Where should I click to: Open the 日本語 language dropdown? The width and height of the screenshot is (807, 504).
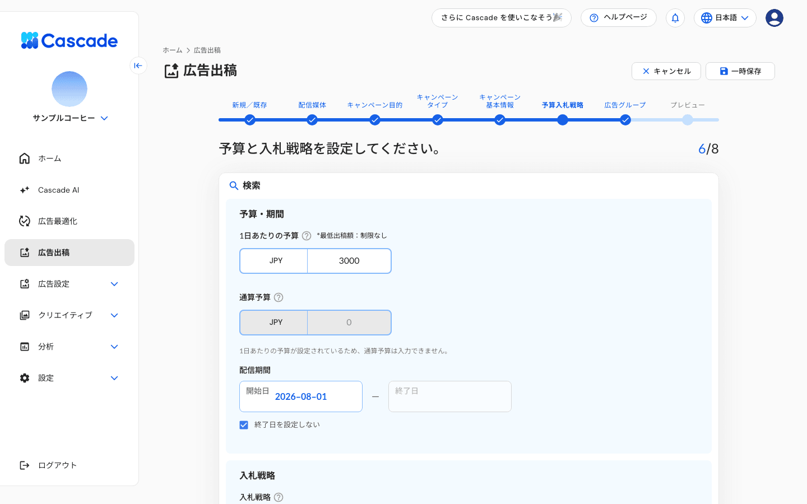[x=725, y=18]
